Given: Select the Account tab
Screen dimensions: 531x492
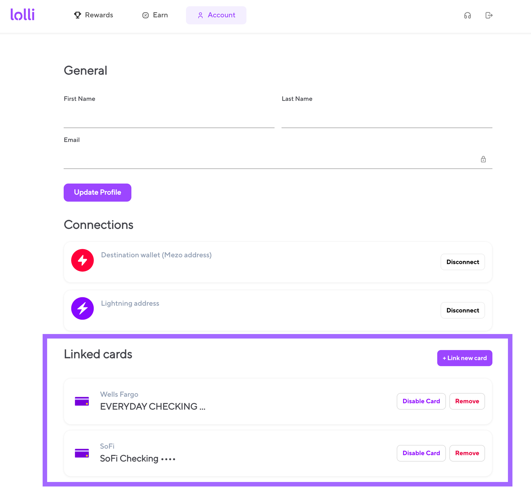Looking at the screenshot, I should pyautogui.click(x=216, y=15).
